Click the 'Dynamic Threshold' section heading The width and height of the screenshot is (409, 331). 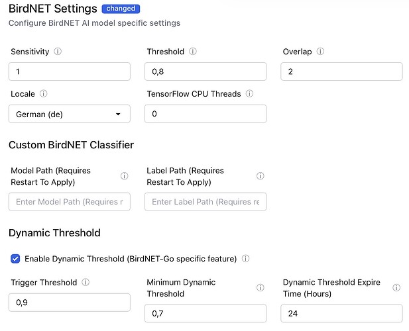pyautogui.click(x=54, y=233)
